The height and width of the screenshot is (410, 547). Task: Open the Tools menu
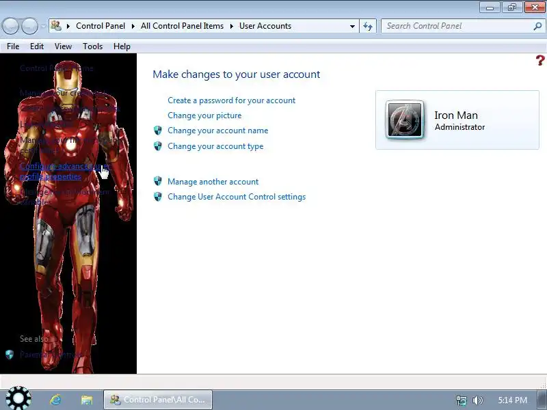click(x=92, y=46)
